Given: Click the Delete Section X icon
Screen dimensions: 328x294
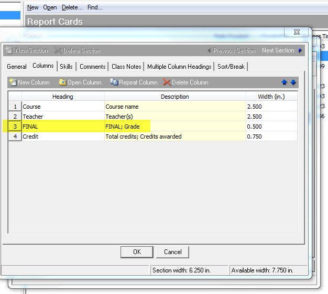Looking at the screenshot, I should click(x=58, y=50).
